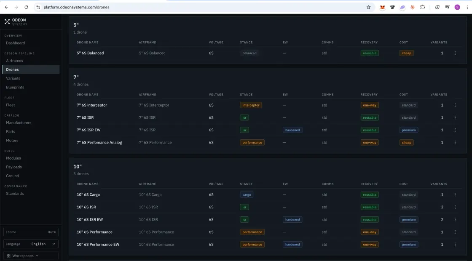Open the 5" 6S Balanced drone name
The image size is (472, 261).
(x=90, y=53)
